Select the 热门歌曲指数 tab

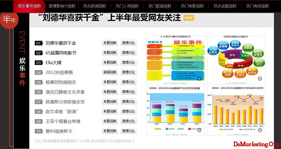pyautogui.click(x=160, y=6)
